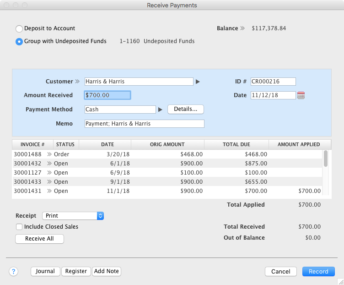Image resolution: width=344 pixels, height=285 pixels.
Task: Click the Record button
Action: pos(318,272)
